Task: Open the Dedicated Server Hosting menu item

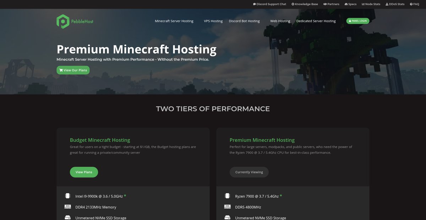Action: click(316, 21)
